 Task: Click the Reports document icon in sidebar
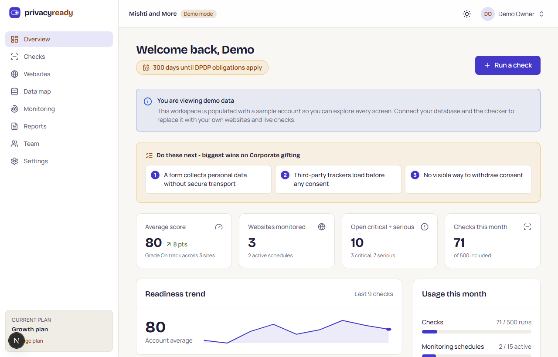pyautogui.click(x=14, y=126)
